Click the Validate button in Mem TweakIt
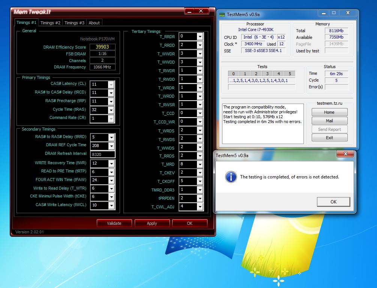 click(114, 223)
